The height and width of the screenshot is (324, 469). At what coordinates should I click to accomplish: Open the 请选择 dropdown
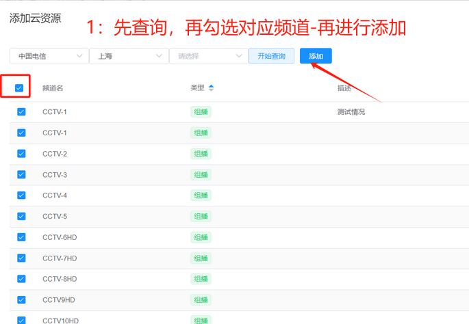tap(208, 56)
